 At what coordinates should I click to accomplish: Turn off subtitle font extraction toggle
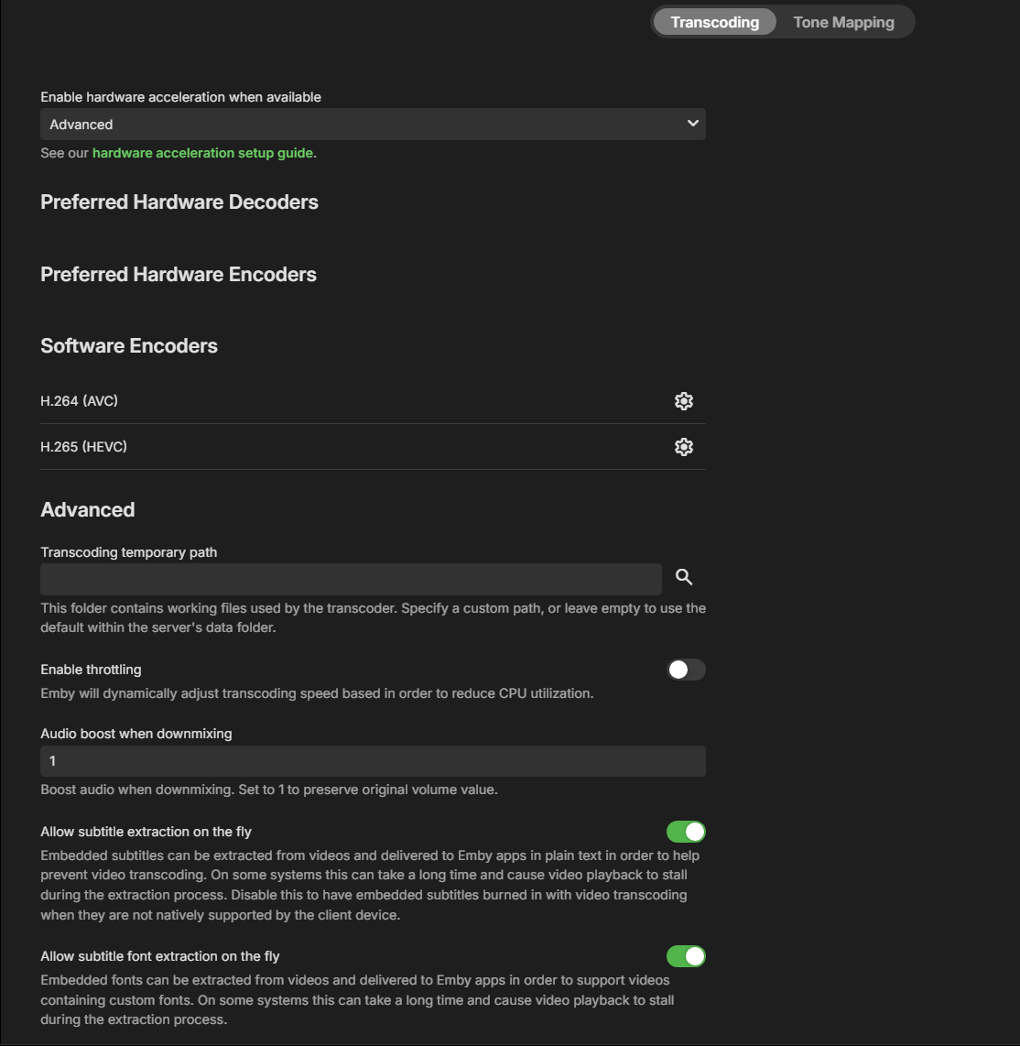pyautogui.click(x=686, y=956)
